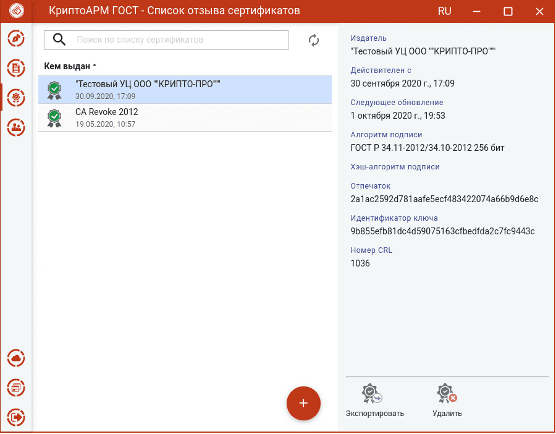Click the search field for the certificate list
Screen dimensions: 556x434
(x=166, y=40)
